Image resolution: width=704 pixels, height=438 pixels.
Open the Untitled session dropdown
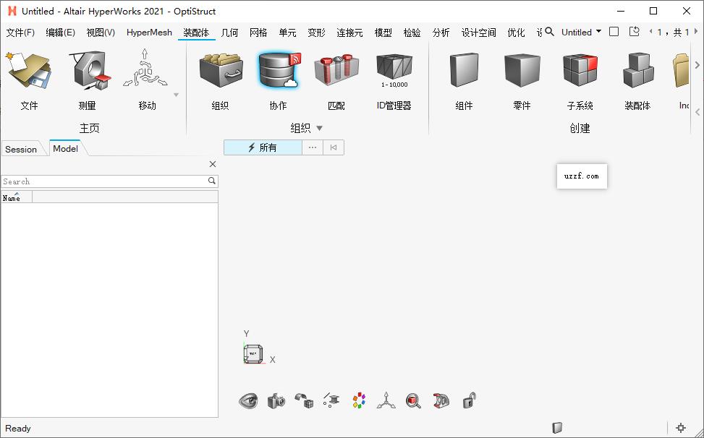[x=601, y=32]
